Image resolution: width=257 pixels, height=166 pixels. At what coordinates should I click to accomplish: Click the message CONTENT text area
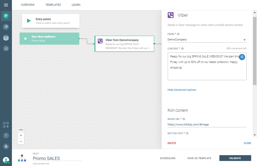coord(207,66)
